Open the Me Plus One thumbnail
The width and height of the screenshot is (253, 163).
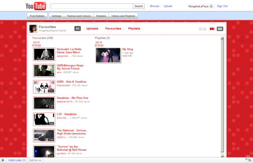44,103
